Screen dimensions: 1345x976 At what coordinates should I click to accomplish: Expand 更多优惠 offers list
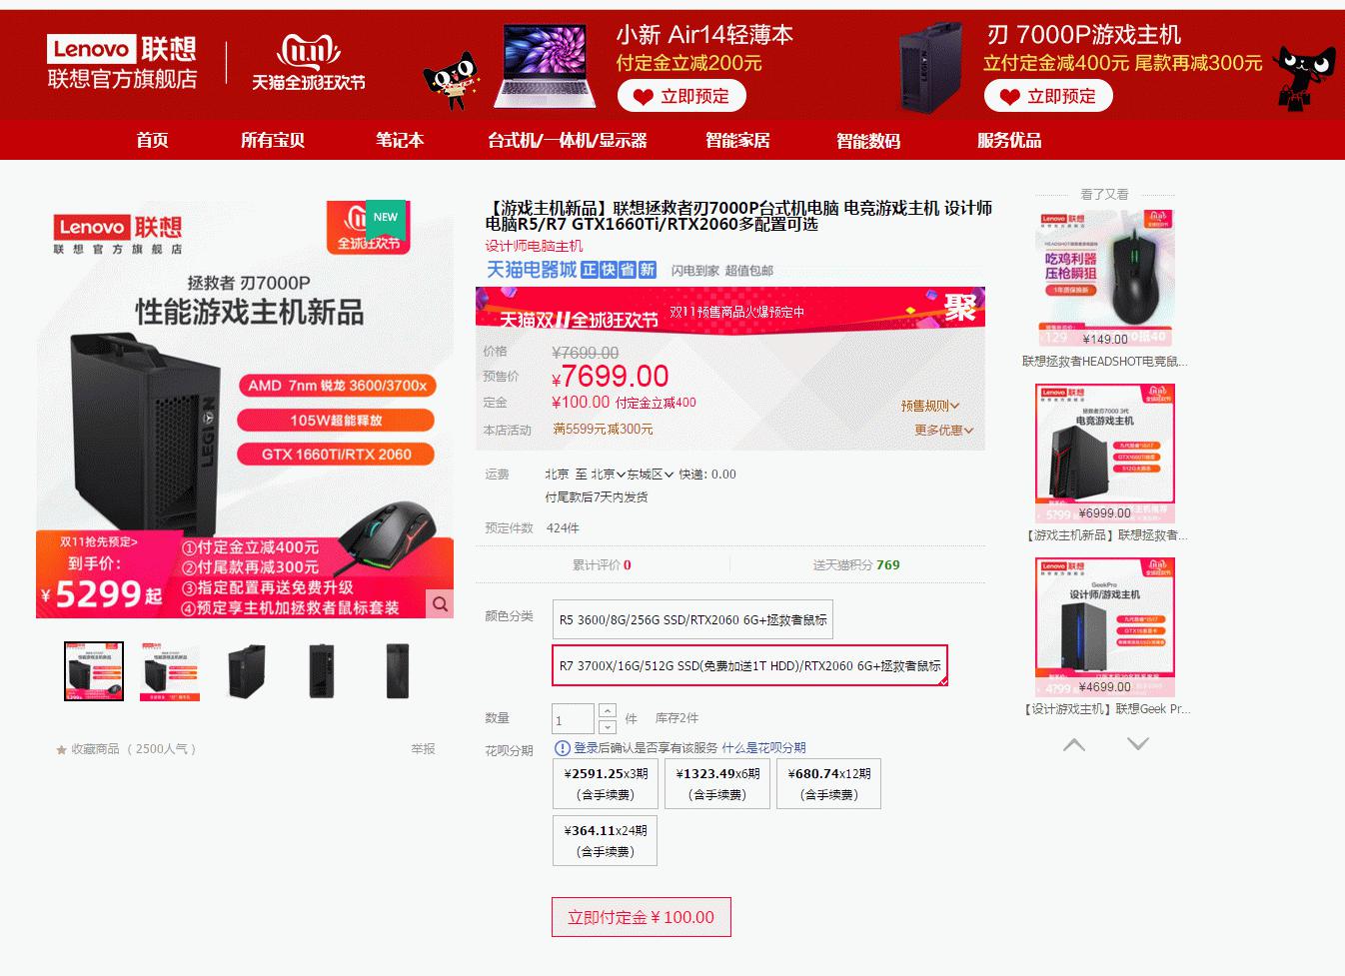pyautogui.click(x=943, y=430)
